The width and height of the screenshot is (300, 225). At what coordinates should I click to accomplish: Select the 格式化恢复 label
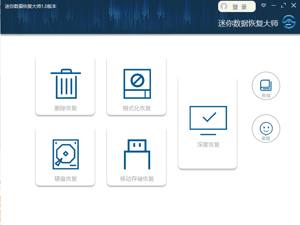point(137,108)
